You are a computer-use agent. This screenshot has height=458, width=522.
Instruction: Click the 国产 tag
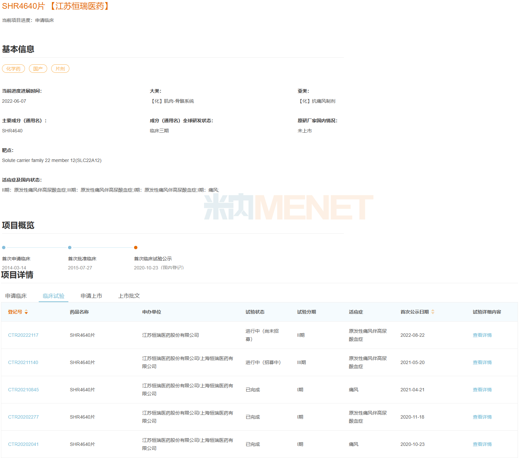[x=38, y=69]
